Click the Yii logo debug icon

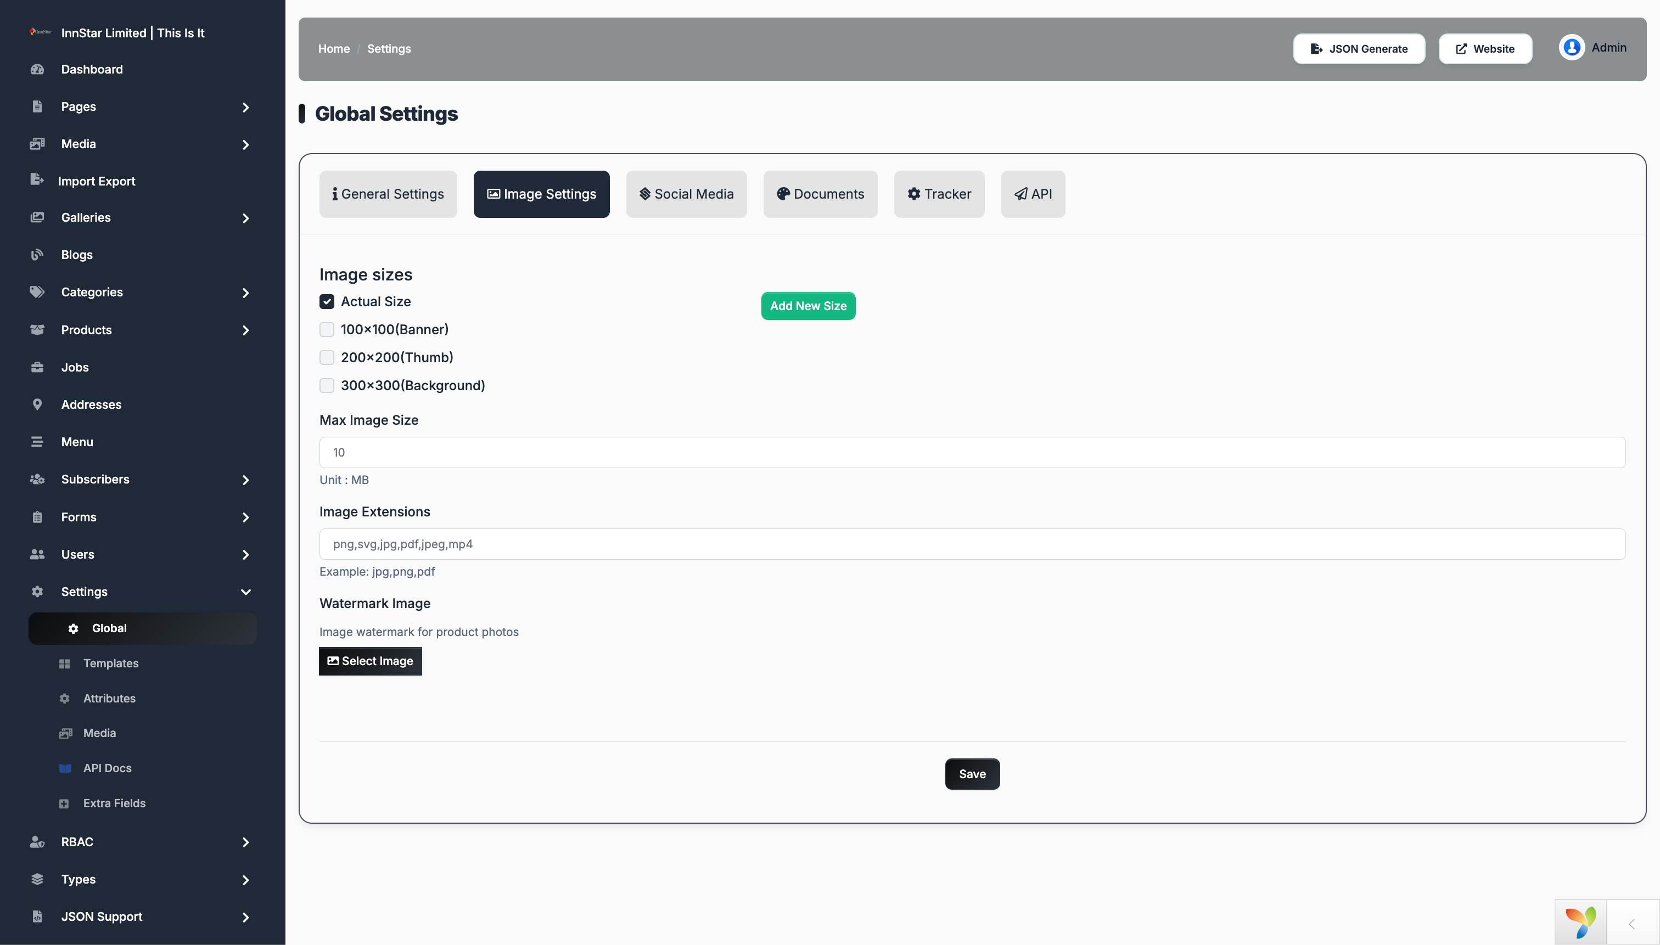pyautogui.click(x=1581, y=923)
